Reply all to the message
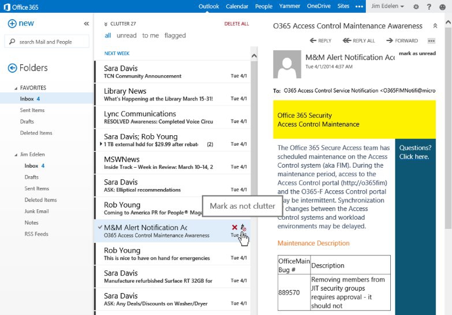The width and height of the screenshot is (452, 315). [359, 40]
